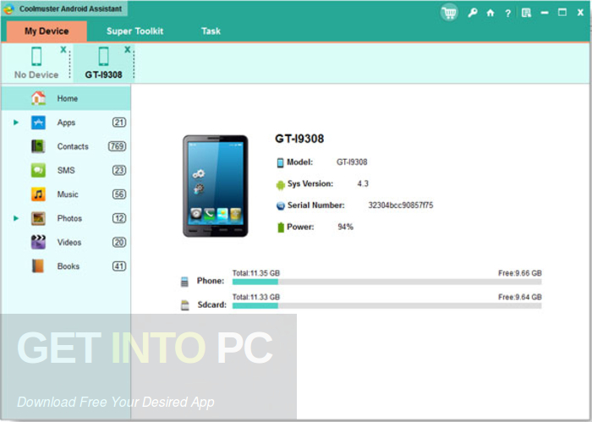Image resolution: width=592 pixels, height=422 pixels.
Task: Click the Serial Number globe icon
Action: [x=281, y=206]
